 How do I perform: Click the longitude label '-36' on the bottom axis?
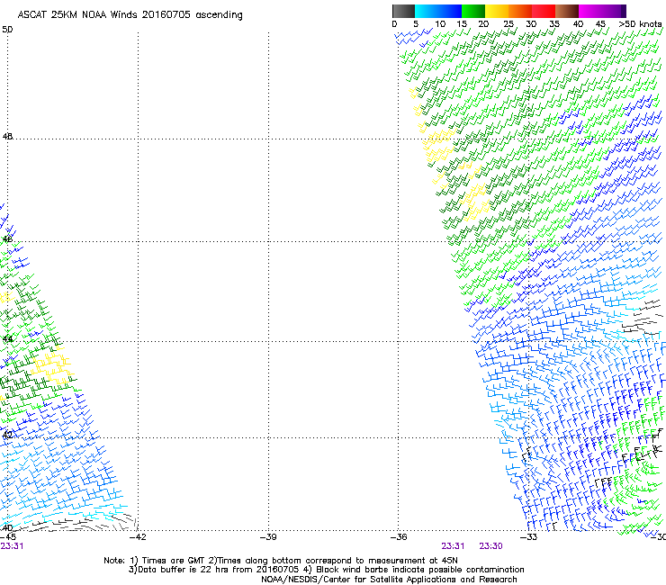click(x=399, y=537)
